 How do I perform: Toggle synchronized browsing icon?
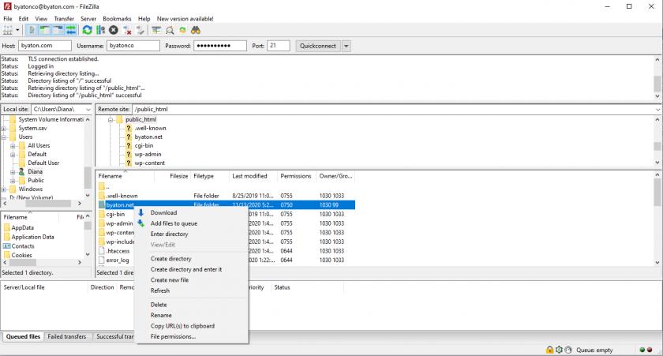pos(182,30)
